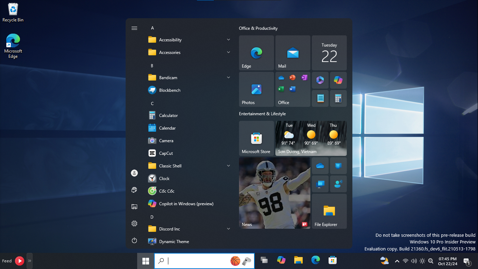Launch Dynamic Theme from the app list
This screenshot has width=478, height=269.
point(190,241)
